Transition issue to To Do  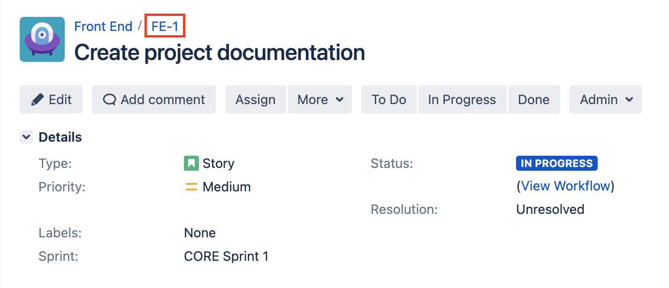click(x=389, y=99)
